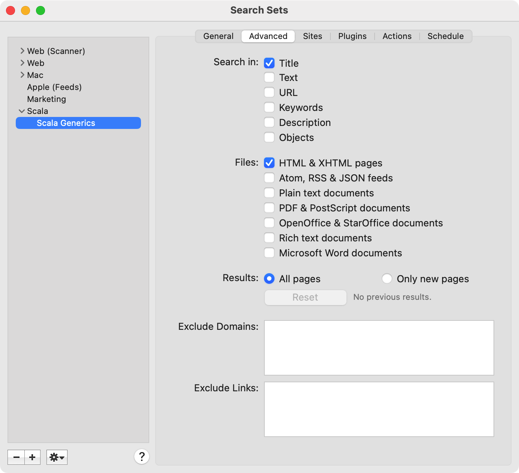Open help with question mark button
Viewport: 519px width, 473px height.
coord(142,457)
